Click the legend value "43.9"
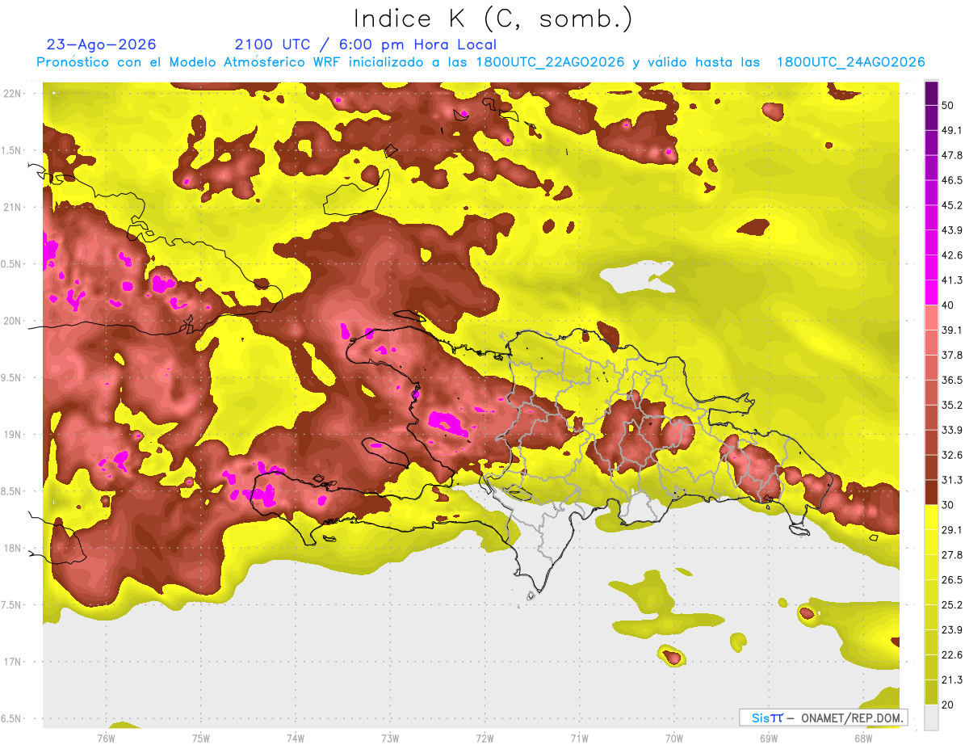 pyautogui.click(x=951, y=230)
